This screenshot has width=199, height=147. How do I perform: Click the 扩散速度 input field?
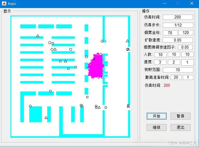178,40
